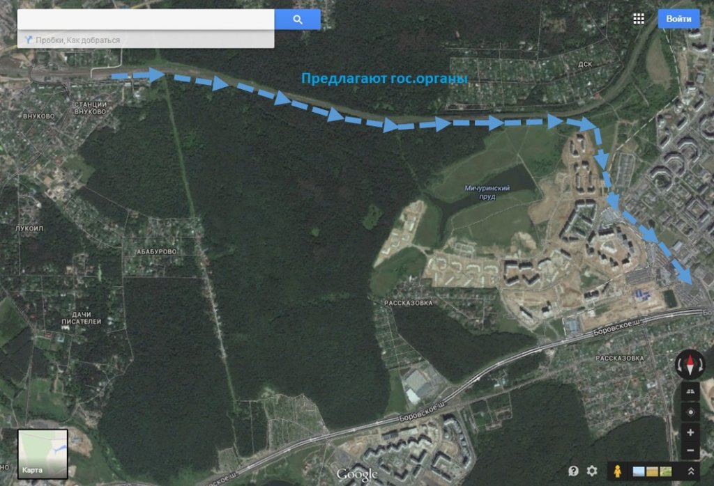Click the blue magnifier search button

[297, 19]
